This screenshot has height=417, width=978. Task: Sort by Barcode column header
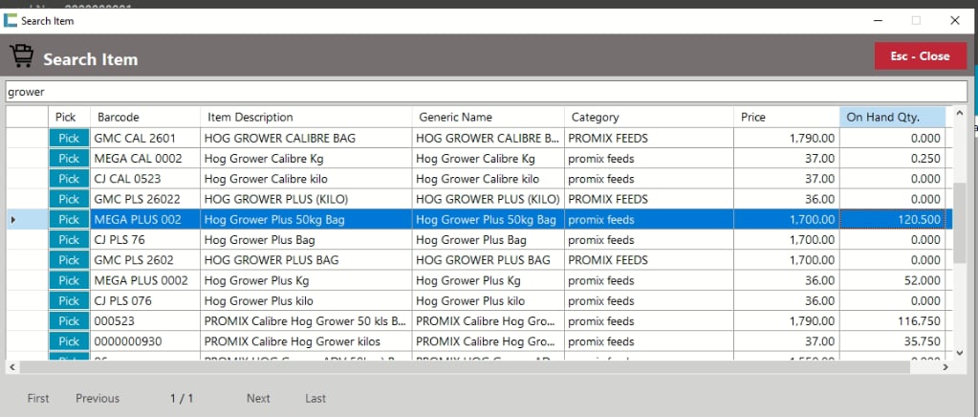(145, 118)
